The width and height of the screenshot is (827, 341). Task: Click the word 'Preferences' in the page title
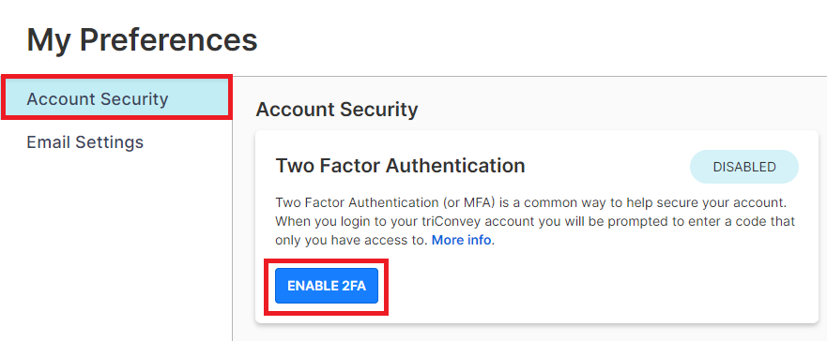169,40
